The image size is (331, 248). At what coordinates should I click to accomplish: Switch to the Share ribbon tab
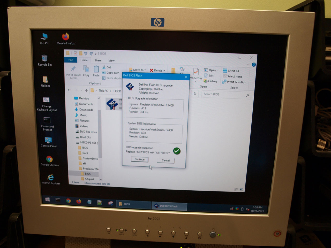pos(98,60)
